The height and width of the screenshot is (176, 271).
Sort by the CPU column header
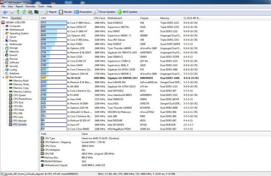(x=66, y=18)
